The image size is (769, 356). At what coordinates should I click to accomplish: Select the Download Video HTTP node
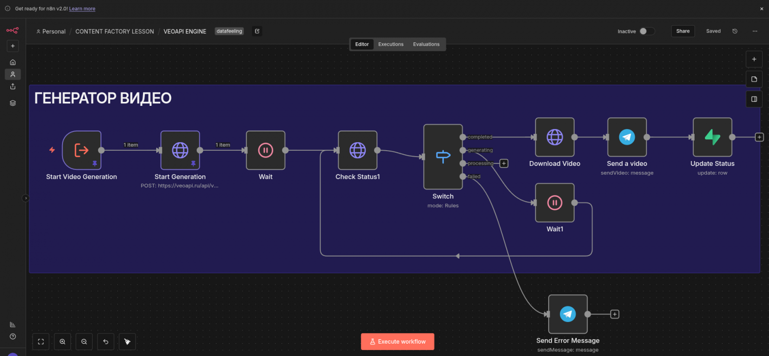coord(555,137)
